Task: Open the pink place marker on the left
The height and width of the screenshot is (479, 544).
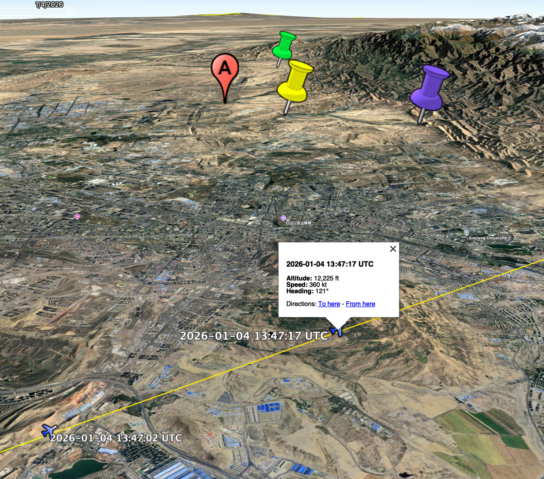Action: (77, 216)
